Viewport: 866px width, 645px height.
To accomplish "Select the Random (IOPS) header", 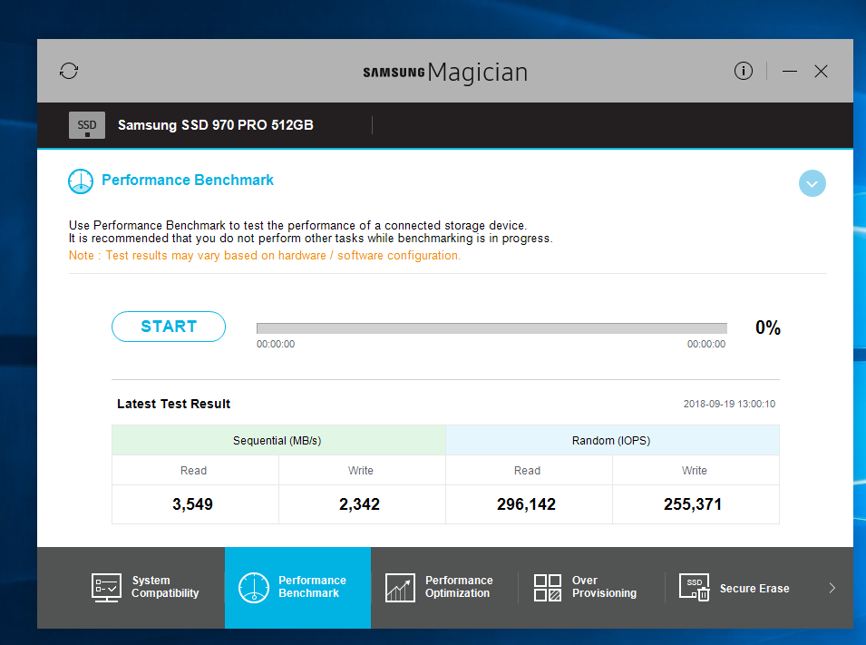I will coord(611,441).
